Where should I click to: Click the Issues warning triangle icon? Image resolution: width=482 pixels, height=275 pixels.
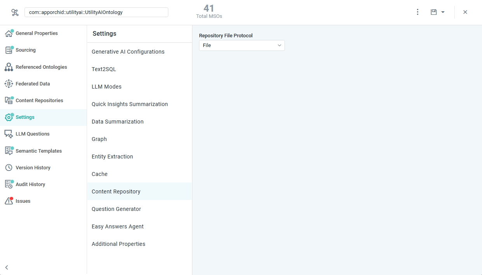9,201
